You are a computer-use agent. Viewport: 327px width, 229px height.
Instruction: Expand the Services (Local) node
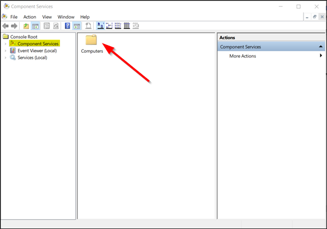(5, 58)
